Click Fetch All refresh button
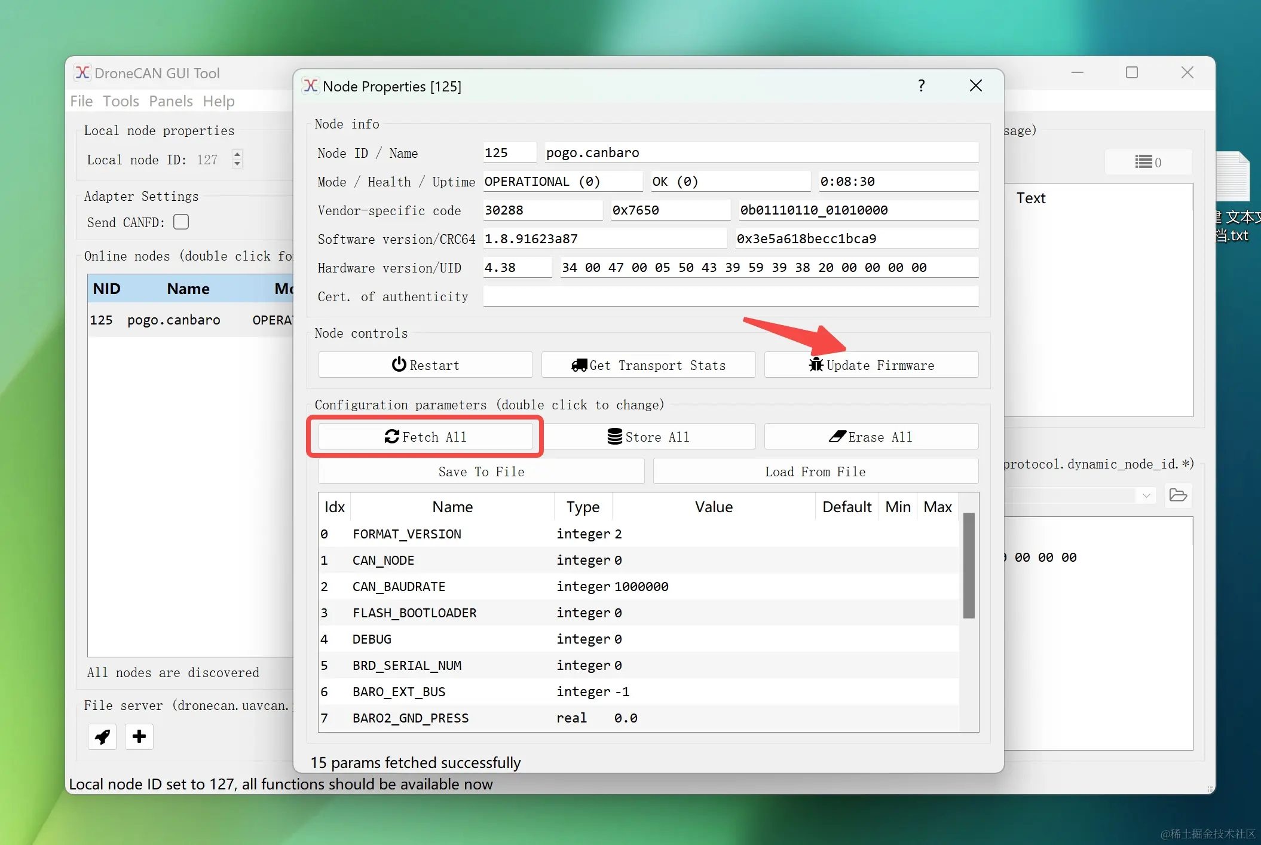The width and height of the screenshot is (1261, 845). pos(425,437)
